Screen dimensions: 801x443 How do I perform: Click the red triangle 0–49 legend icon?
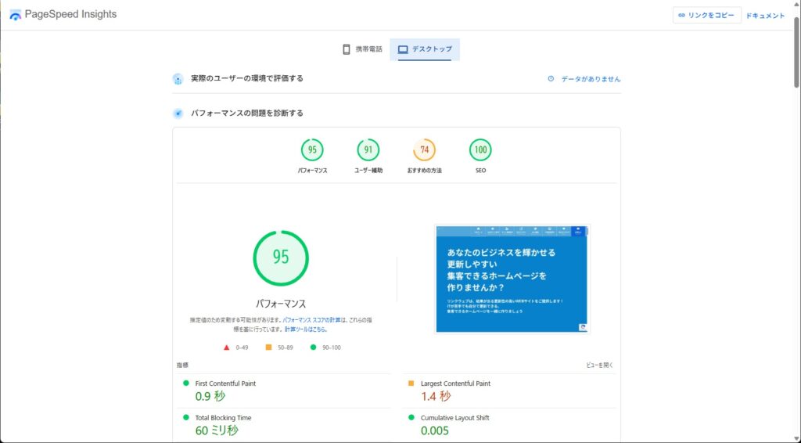point(227,348)
